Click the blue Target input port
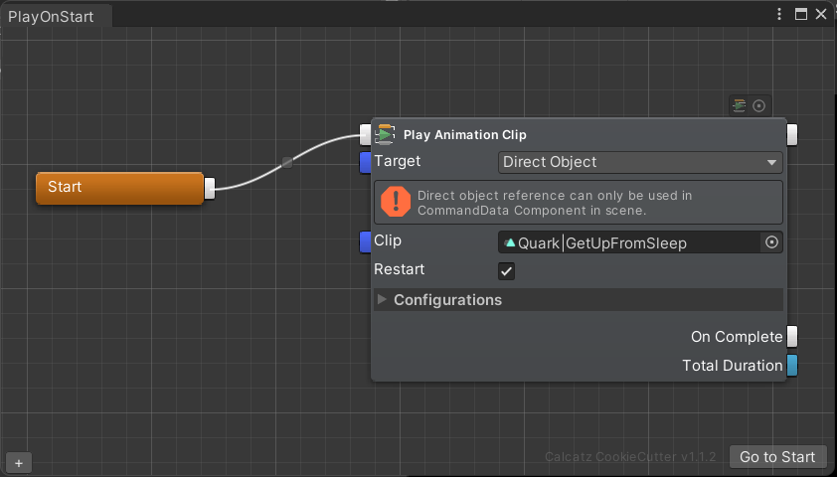 365,162
